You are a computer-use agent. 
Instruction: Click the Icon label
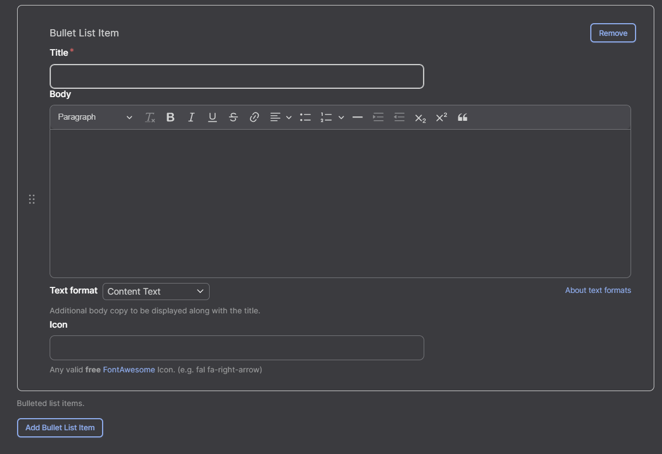point(58,325)
